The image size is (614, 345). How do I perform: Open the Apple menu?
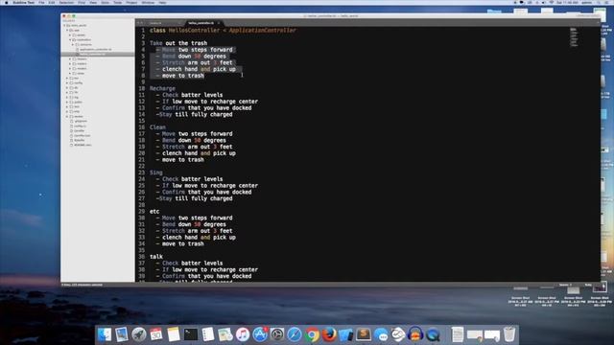(6, 2)
